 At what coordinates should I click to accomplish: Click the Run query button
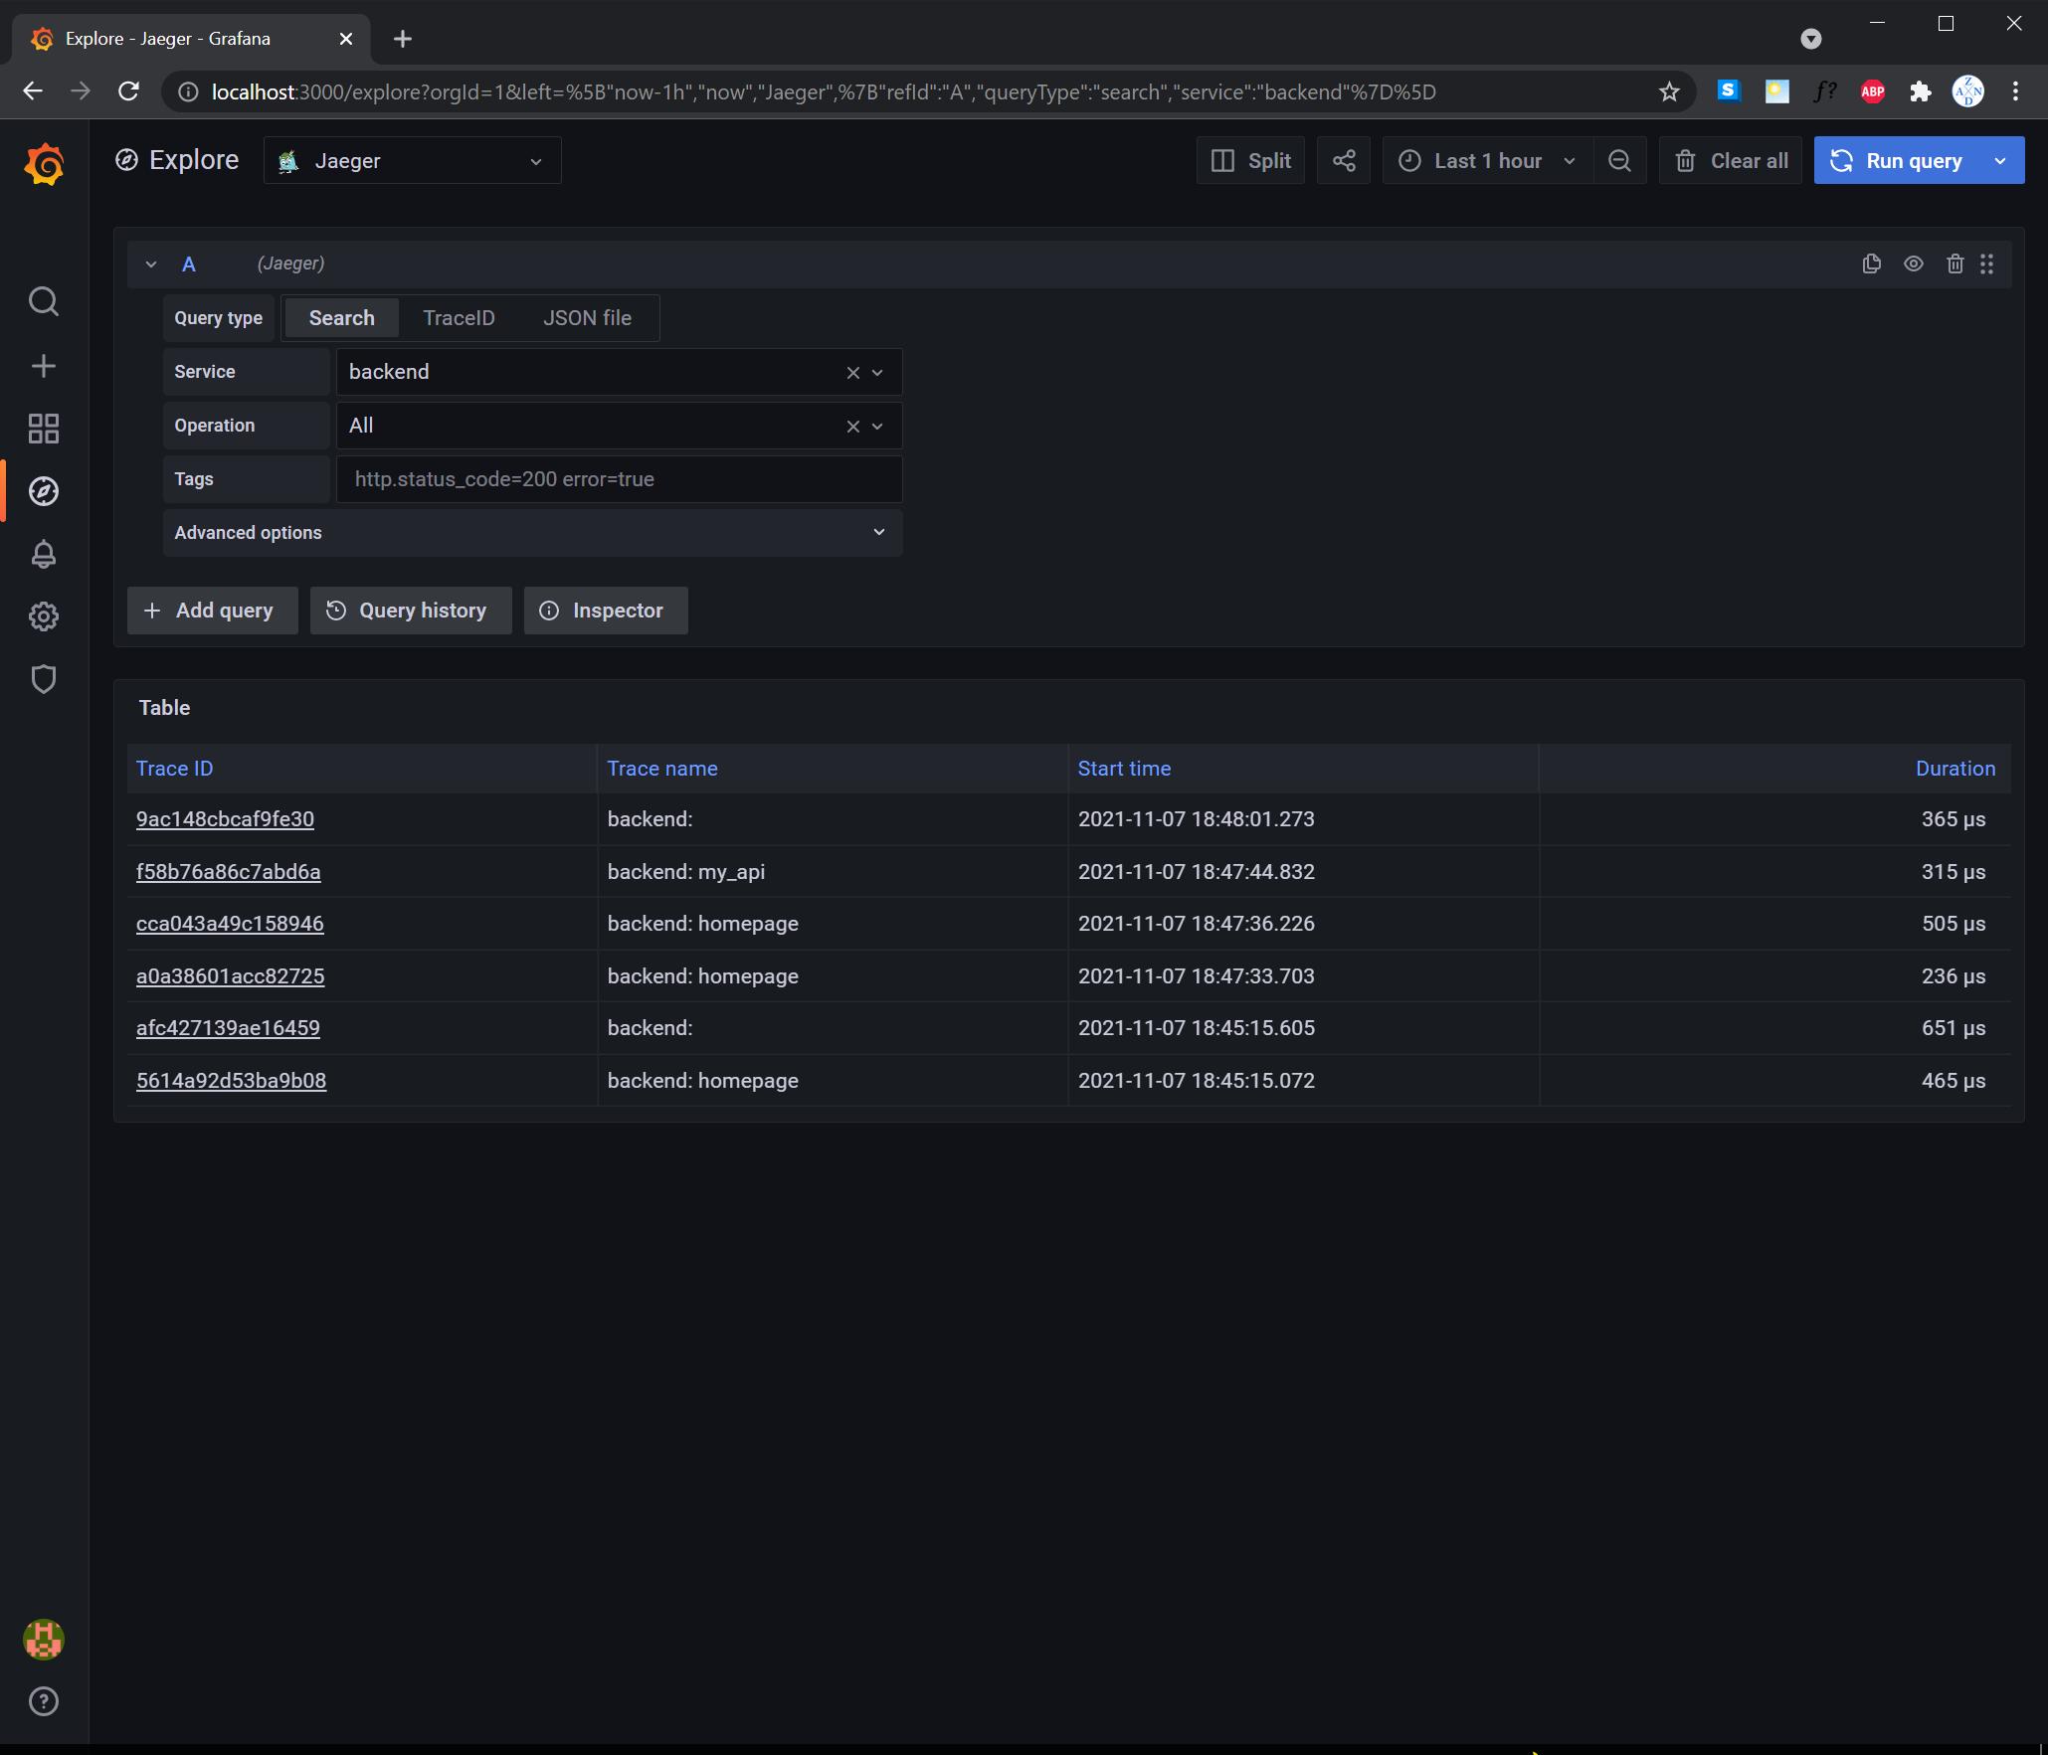(1898, 161)
